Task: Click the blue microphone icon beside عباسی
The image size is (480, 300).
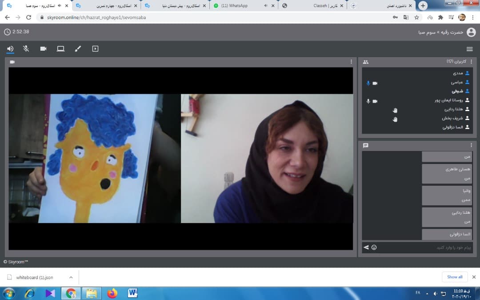Action: [x=368, y=83]
